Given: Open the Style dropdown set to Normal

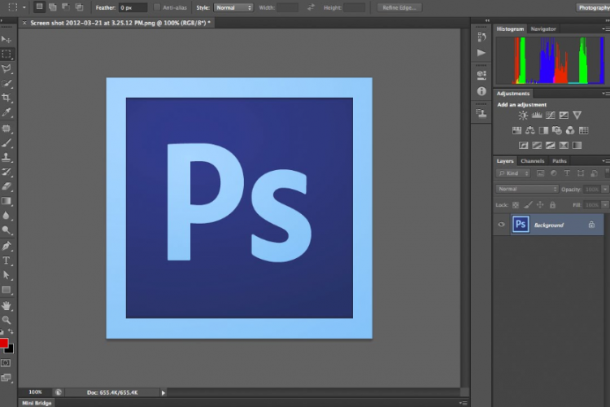Looking at the screenshot, I should click(233, 7).
